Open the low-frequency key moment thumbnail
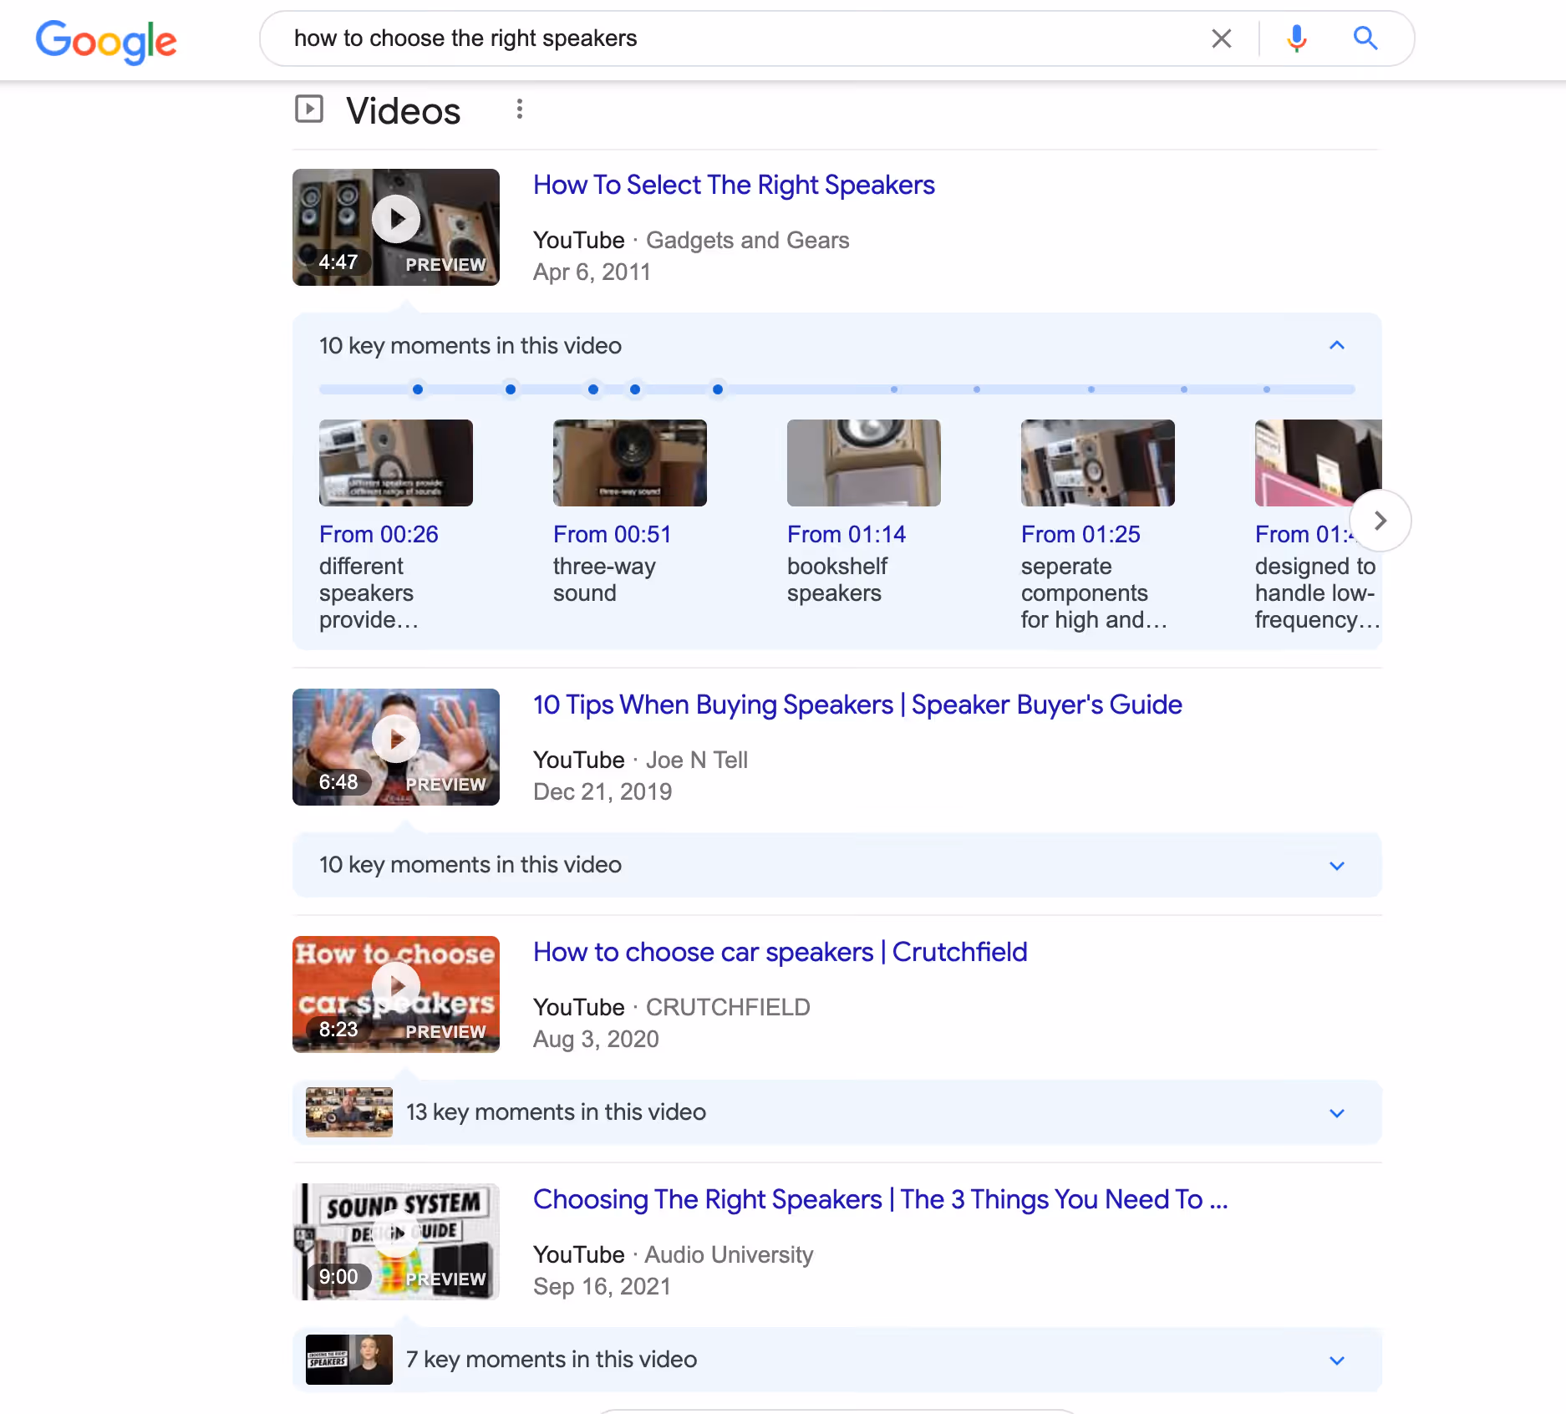The height and width of the screenshot is (1414, 1566). pyautogui.click(x=1318, y=463)
